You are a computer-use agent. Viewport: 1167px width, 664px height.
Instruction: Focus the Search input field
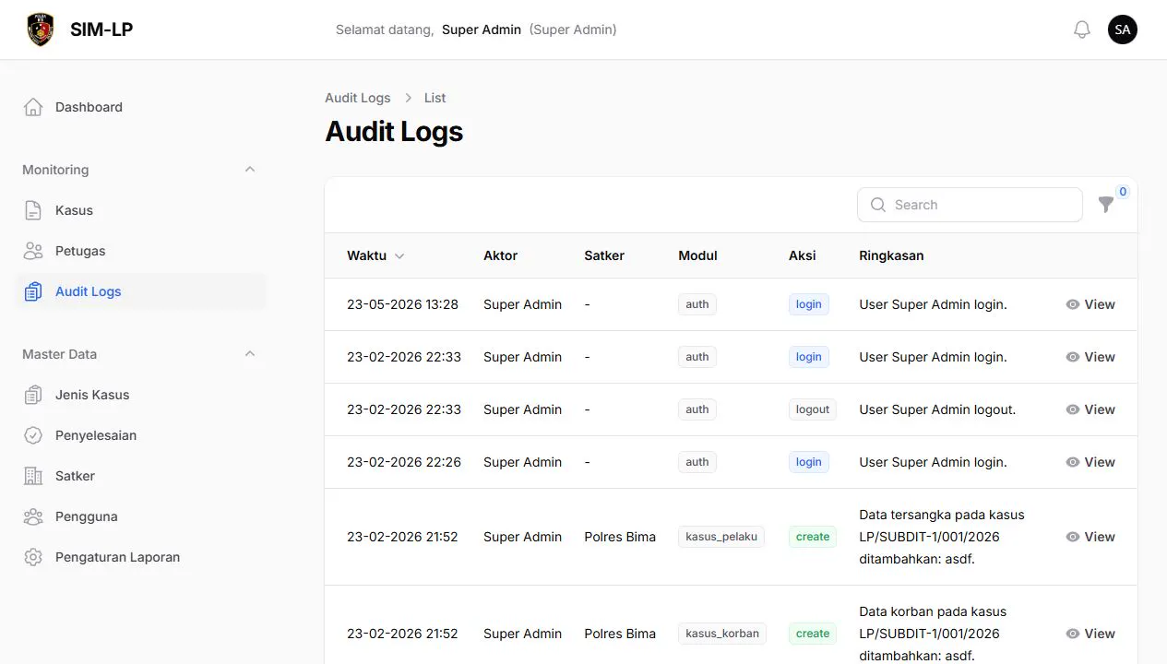pyautogui.click(x=970, y=205)
